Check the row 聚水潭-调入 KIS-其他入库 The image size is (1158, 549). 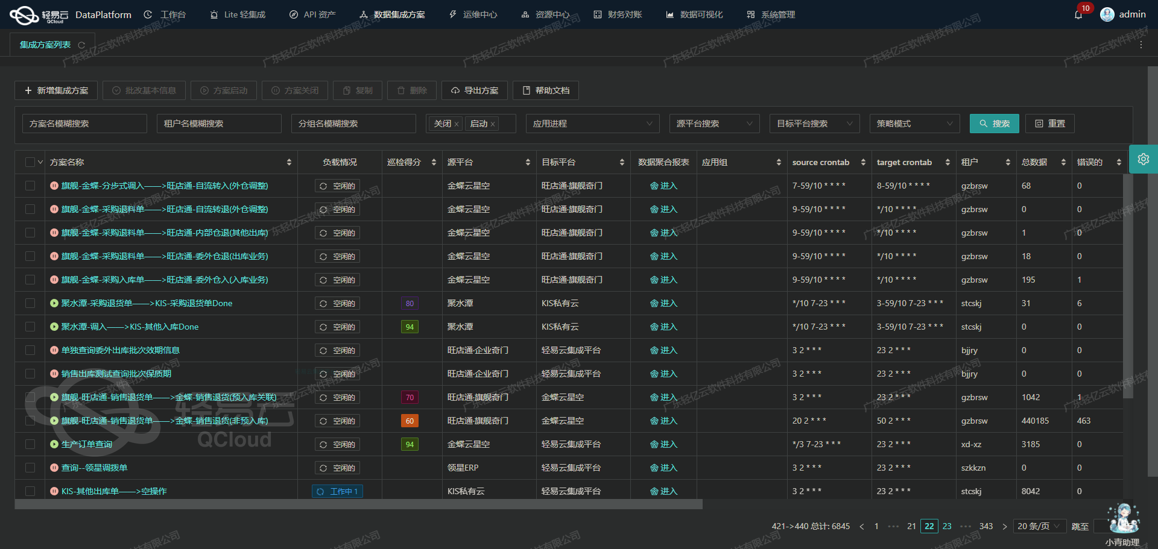click(30, 327)
